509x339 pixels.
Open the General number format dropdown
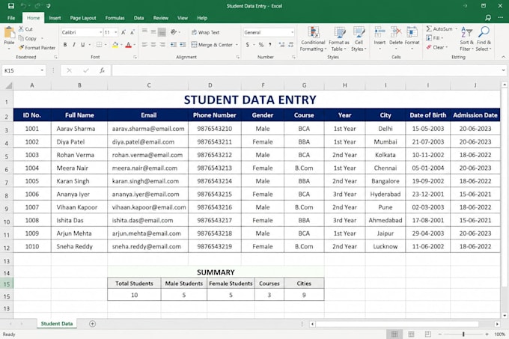pos(292,32)
